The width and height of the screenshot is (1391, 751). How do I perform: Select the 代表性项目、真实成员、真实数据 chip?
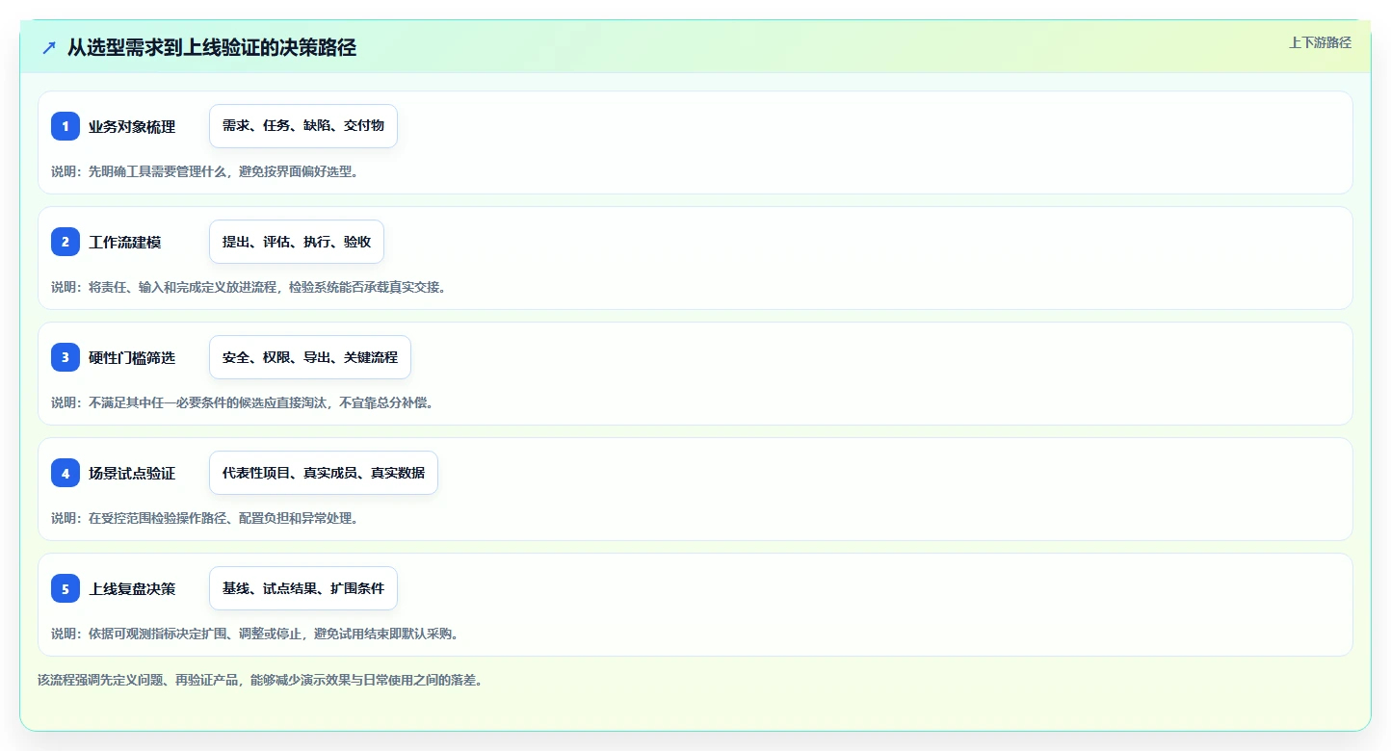(x=324, y=473)
